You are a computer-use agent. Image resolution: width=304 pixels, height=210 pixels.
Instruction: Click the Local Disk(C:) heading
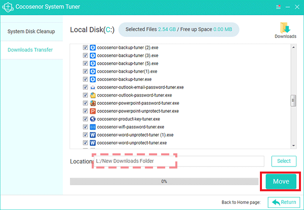pyautogui.click(x=92, y=30)
